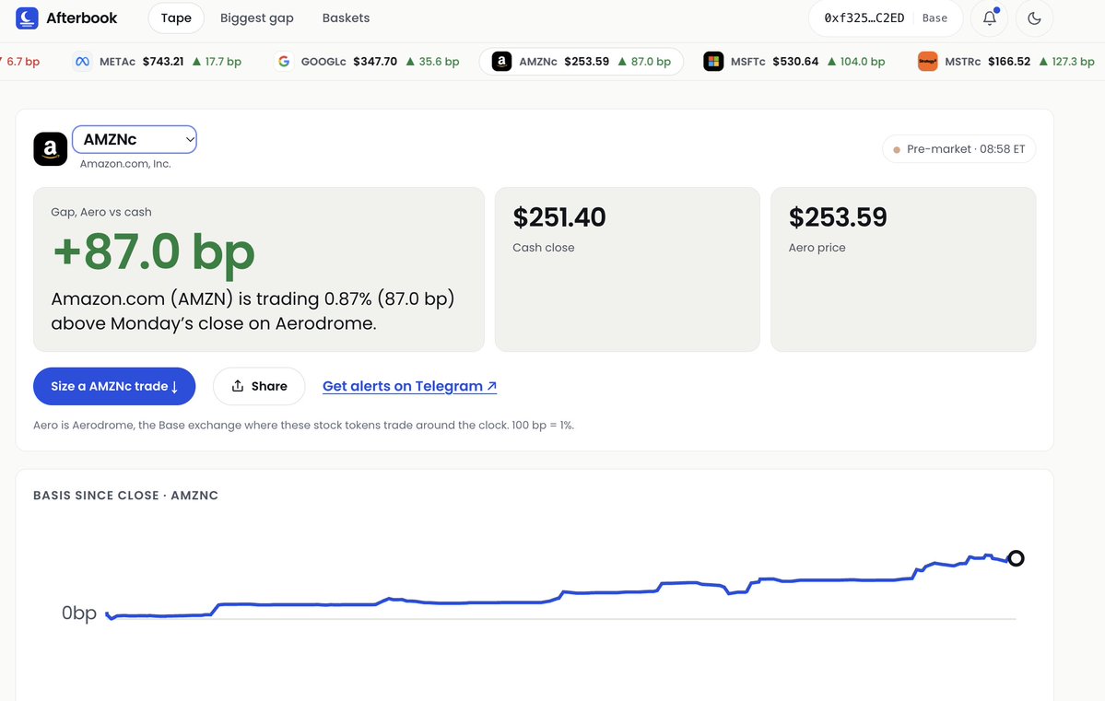Click the Gap, Aero vs cash label
The height and width of the screenshot is (701, 1105).
click(100, 212)
